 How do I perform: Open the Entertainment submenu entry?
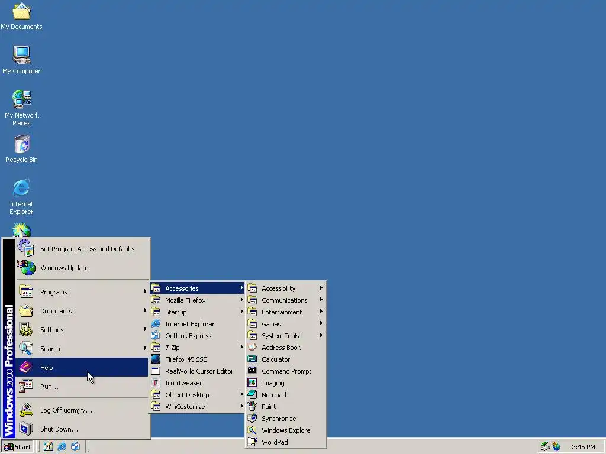[286, 312]
